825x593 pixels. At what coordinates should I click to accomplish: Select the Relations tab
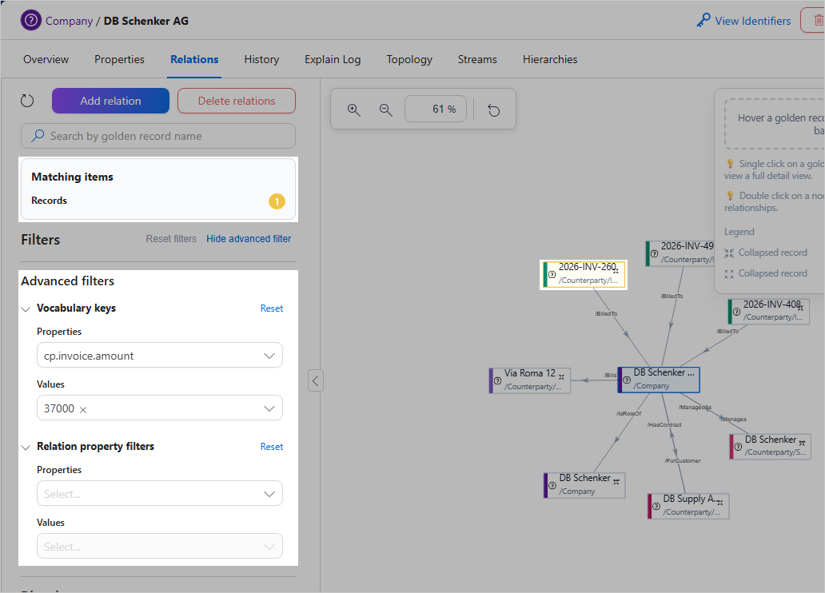pos(194,59)
